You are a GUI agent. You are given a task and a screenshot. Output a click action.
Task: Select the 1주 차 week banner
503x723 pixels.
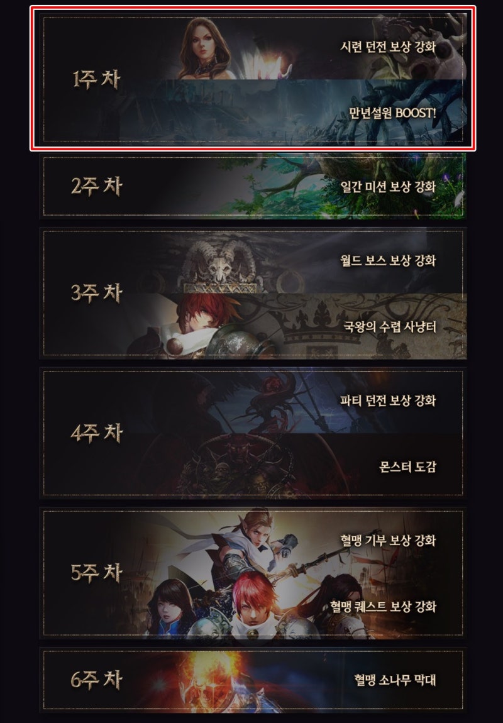click(253, 79)
